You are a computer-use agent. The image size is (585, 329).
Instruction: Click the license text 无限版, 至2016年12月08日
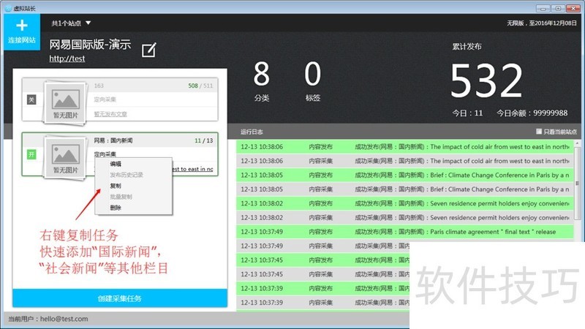[x=542, y=23]
